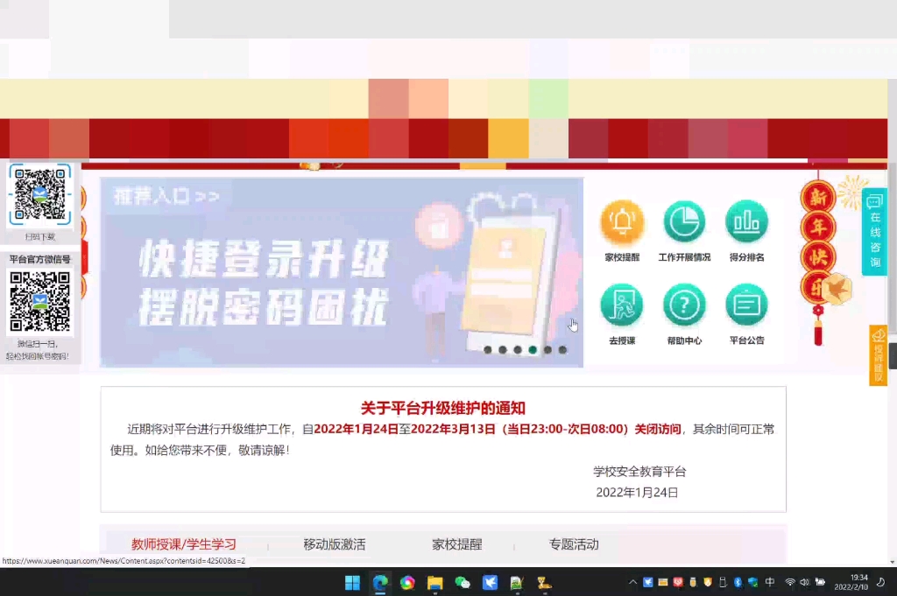Open the 去授课 icon

point(622,305)
